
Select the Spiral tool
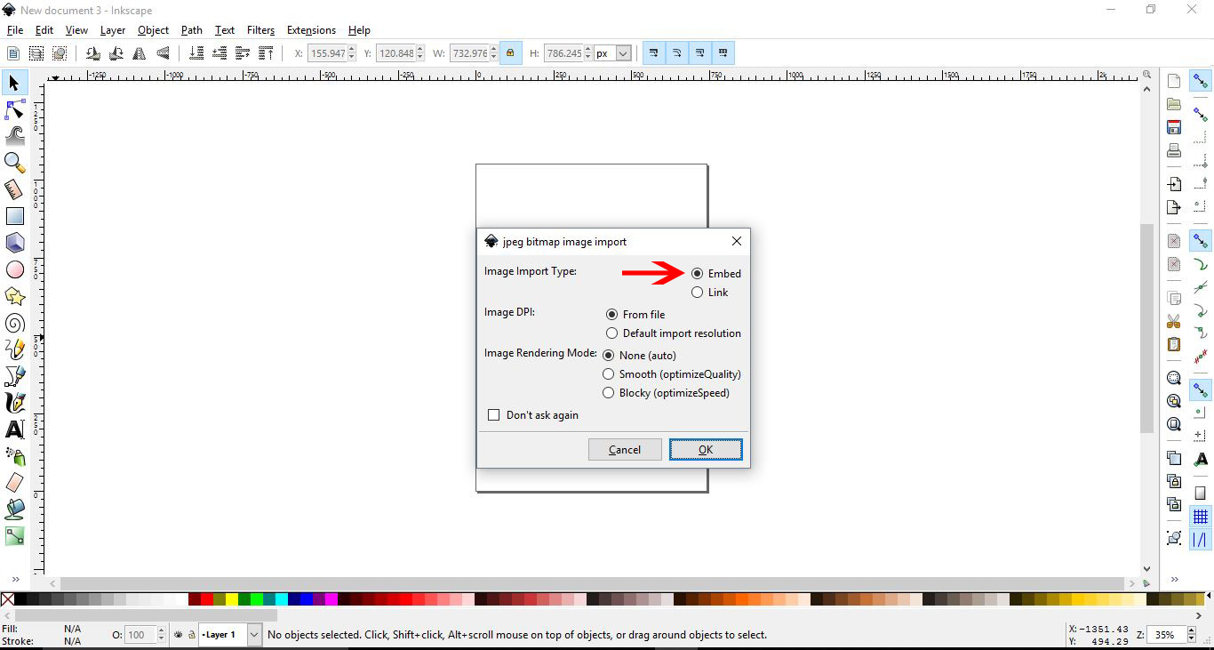point(14,323)
